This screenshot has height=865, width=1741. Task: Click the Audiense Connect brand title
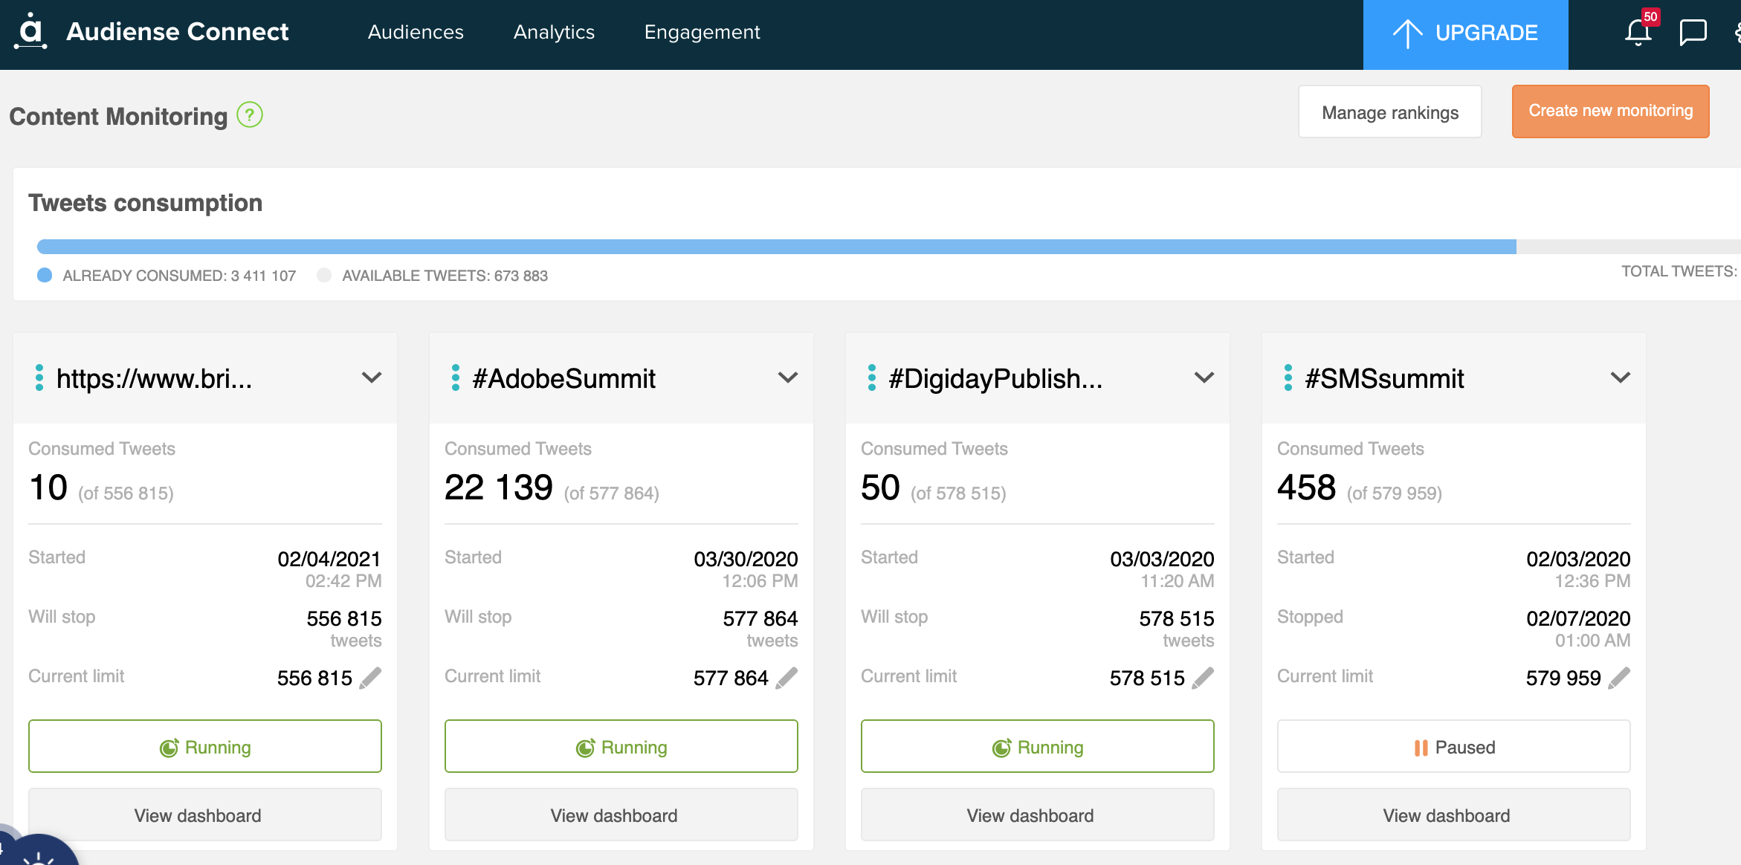177,31
